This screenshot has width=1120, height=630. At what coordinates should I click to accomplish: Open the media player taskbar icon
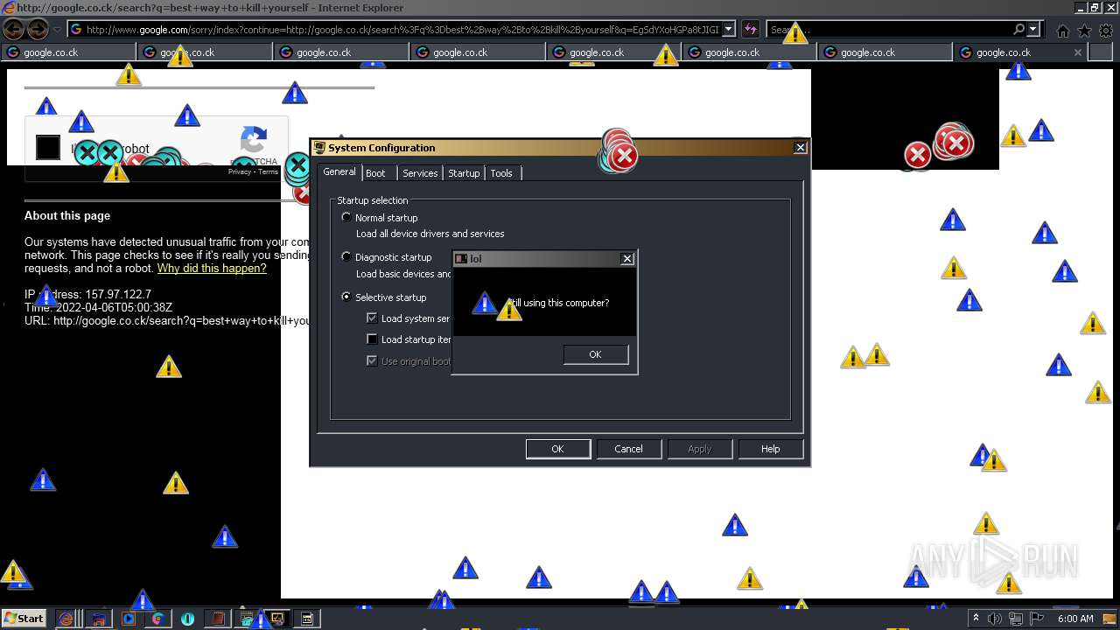tap(129, 619)
